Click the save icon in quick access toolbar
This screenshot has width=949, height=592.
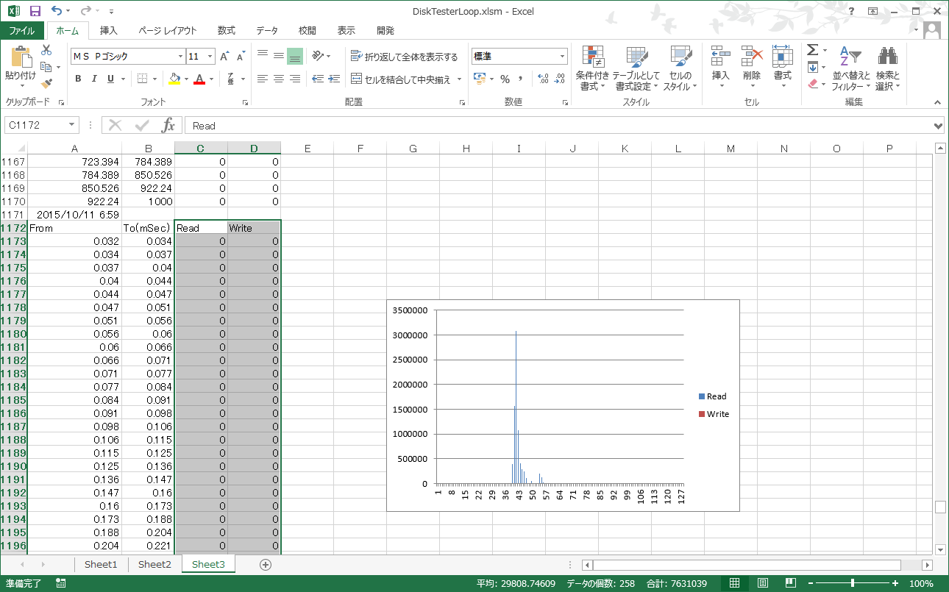35,11
